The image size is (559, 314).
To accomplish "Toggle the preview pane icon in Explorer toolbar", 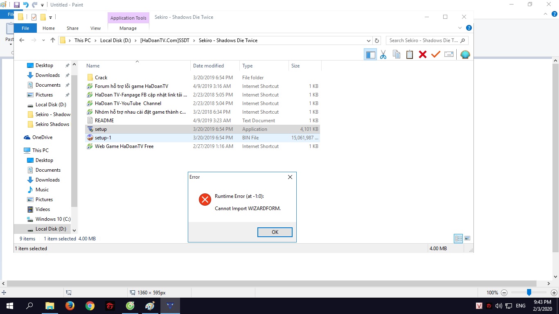I will 370,54.
